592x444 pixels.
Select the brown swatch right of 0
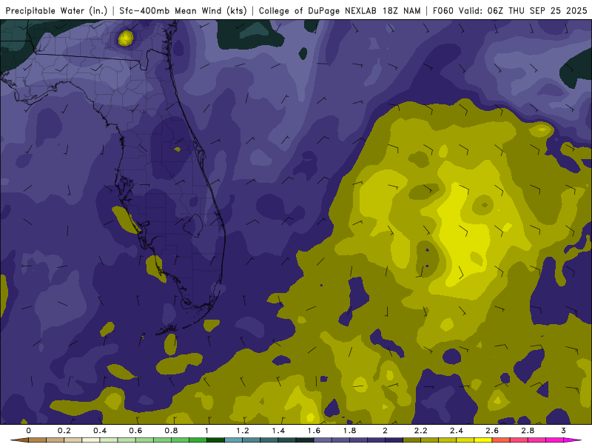point(38,440)
